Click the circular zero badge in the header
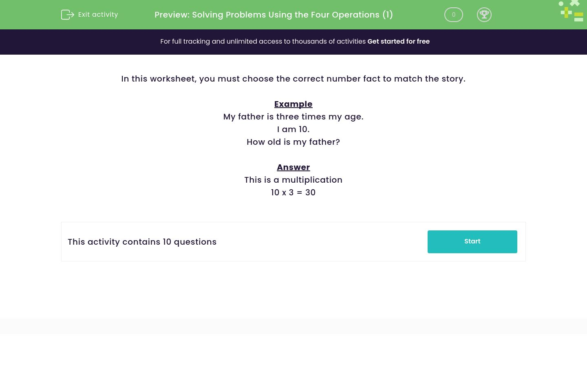587x367 pixels. pyautogui.click(x=453, y=15)
